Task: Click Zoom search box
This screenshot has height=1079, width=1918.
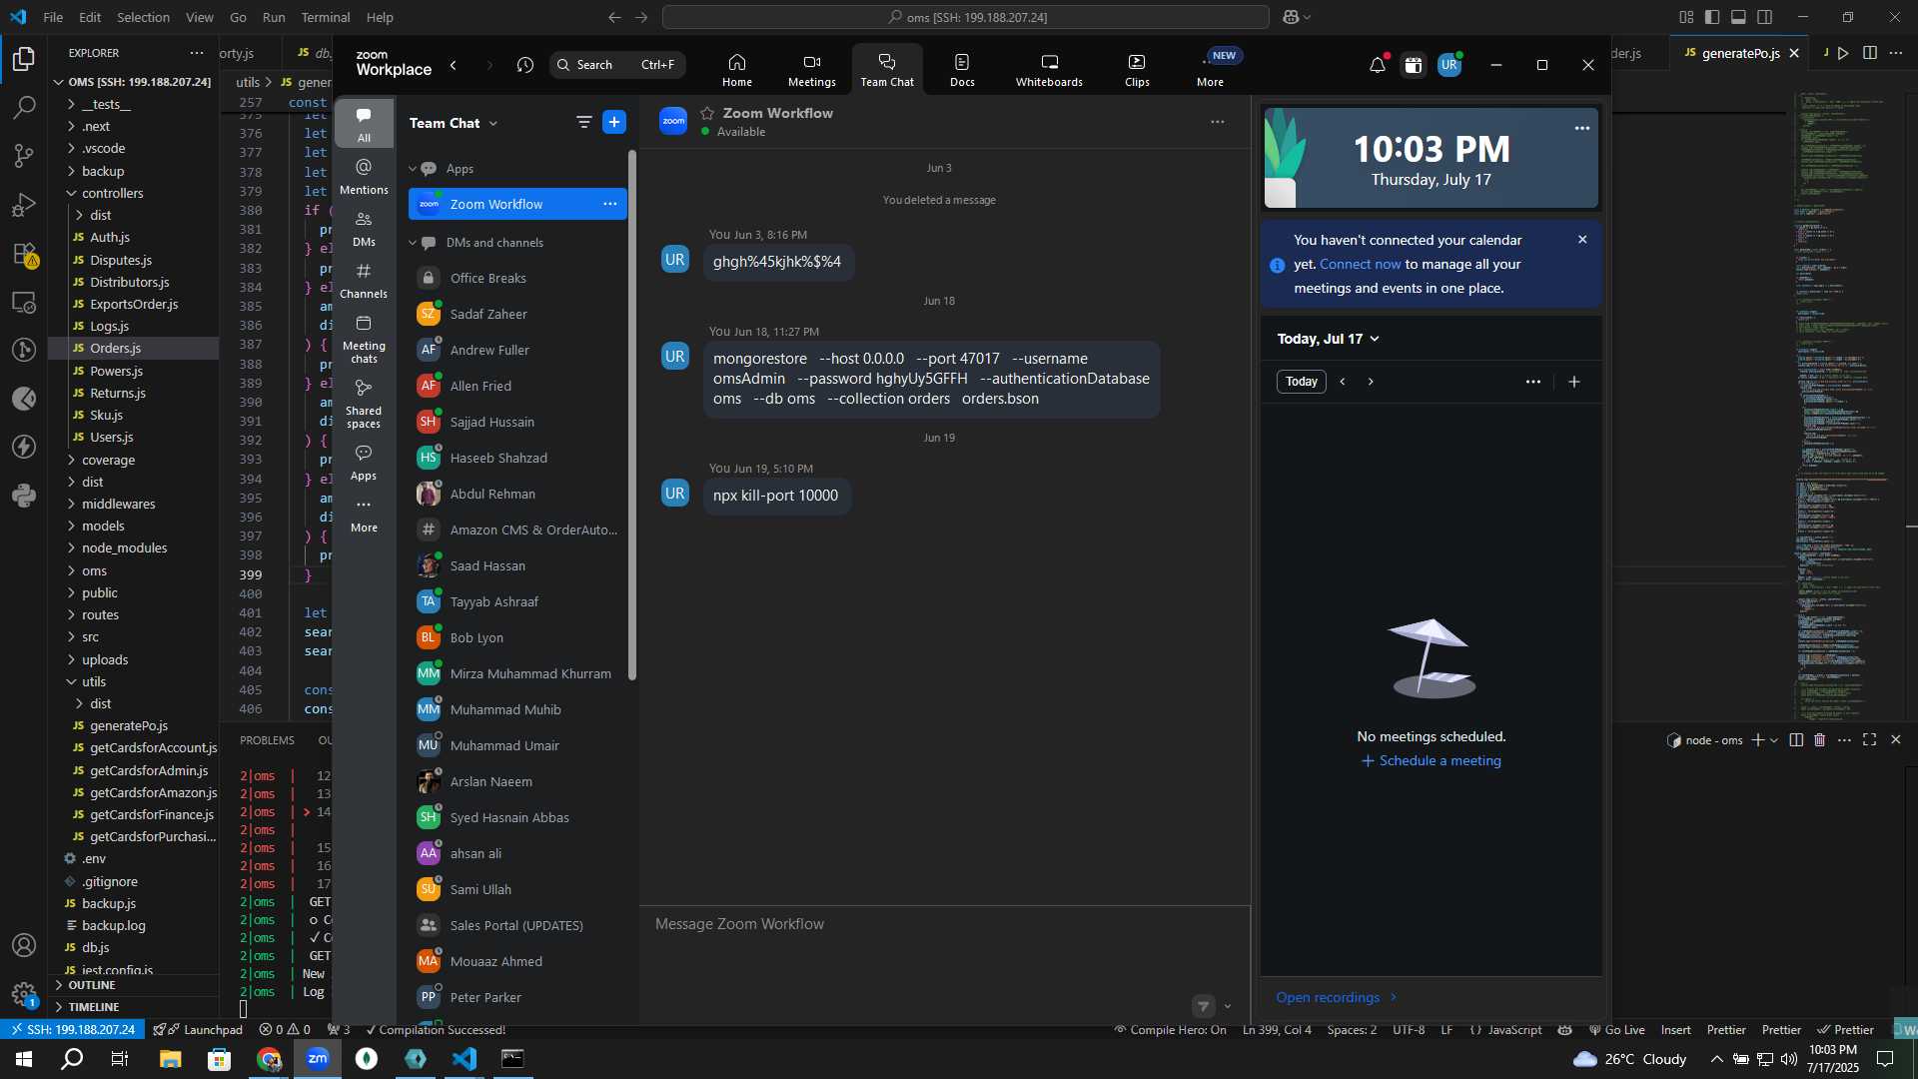Action: (617, 65)
